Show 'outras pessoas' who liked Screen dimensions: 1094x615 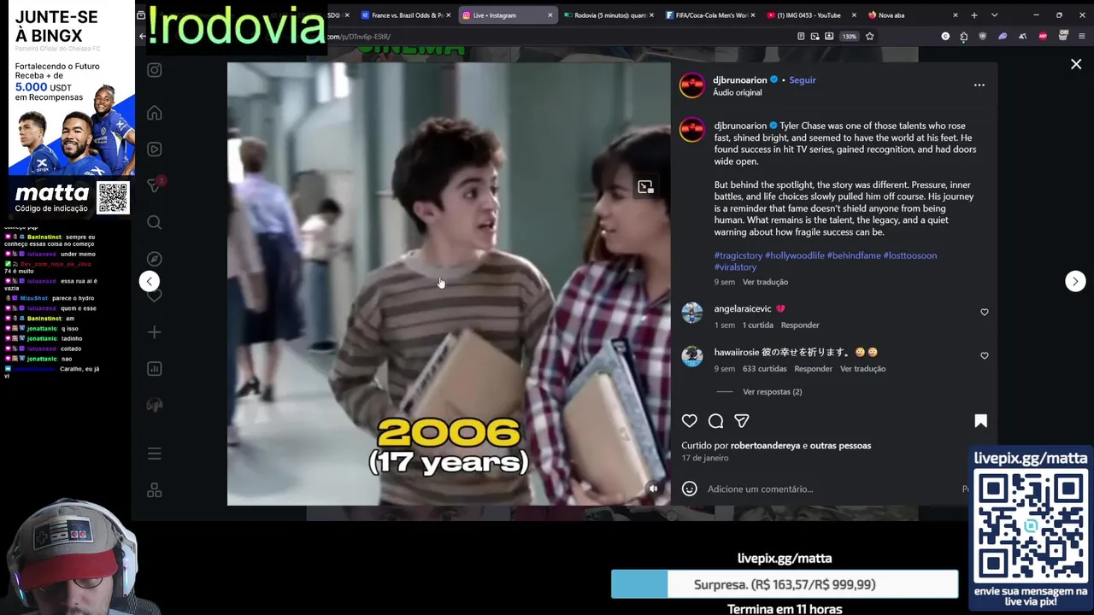point(840,446)
